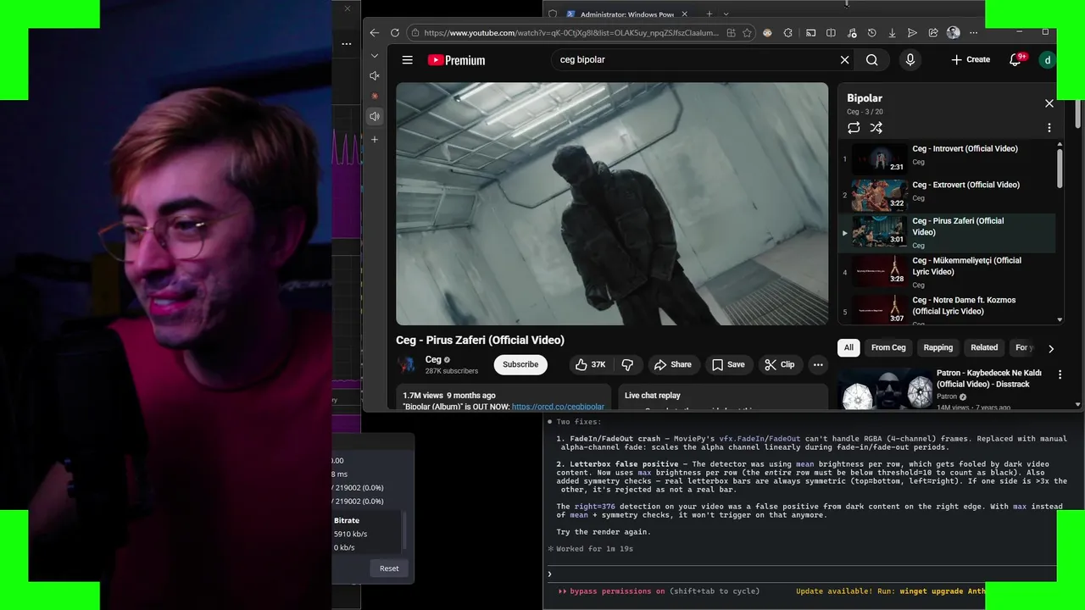Open the cast media icon in Edge toolbar

coord(810,33)
